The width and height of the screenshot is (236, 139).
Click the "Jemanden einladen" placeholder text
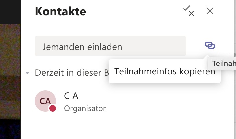82,47
